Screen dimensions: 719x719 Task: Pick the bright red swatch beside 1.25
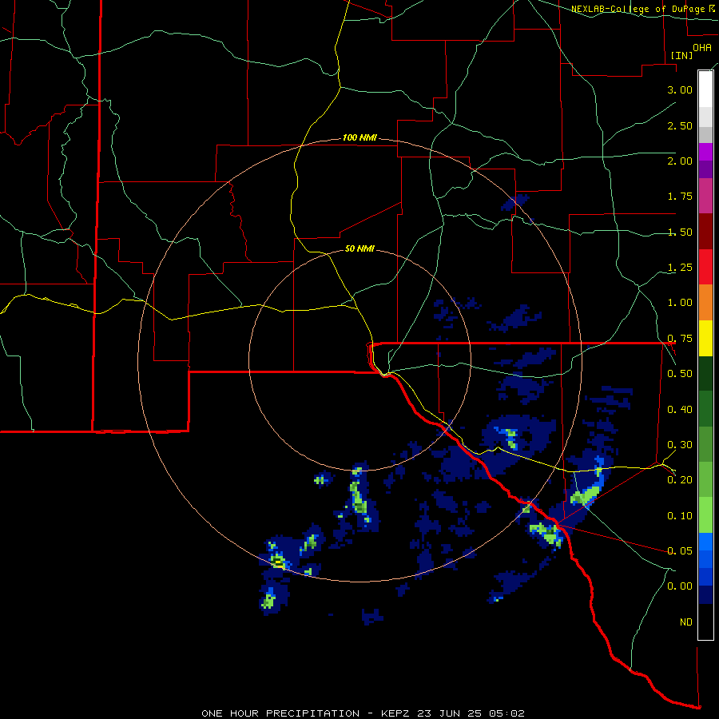pyautogui.click(x=705, y=267)
